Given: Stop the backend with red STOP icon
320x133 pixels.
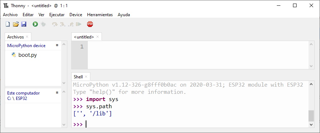Looking at the screenshot, I should (x=90, y=24).
